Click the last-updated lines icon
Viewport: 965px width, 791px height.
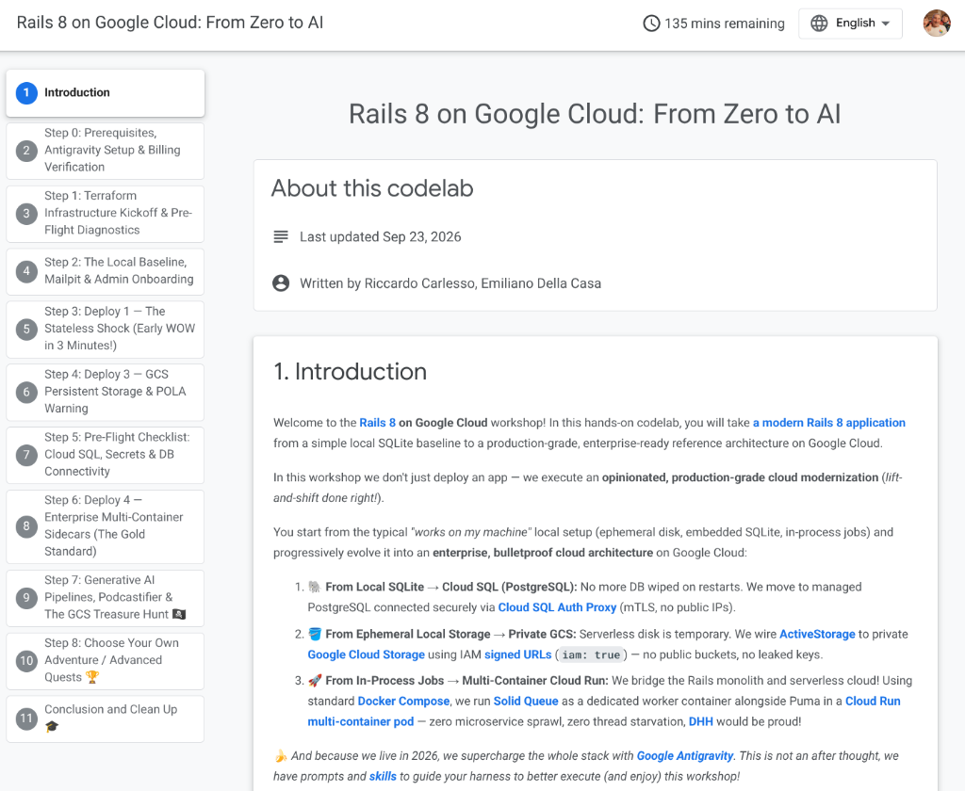point(281,236)
